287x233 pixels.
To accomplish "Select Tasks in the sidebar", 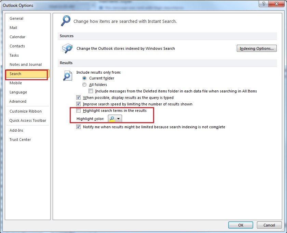I will tap(14, 55).
